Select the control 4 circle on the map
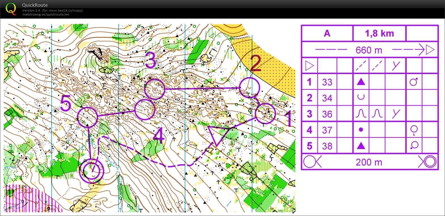Viewport: 445px width, 216px height. pos(145,109)
